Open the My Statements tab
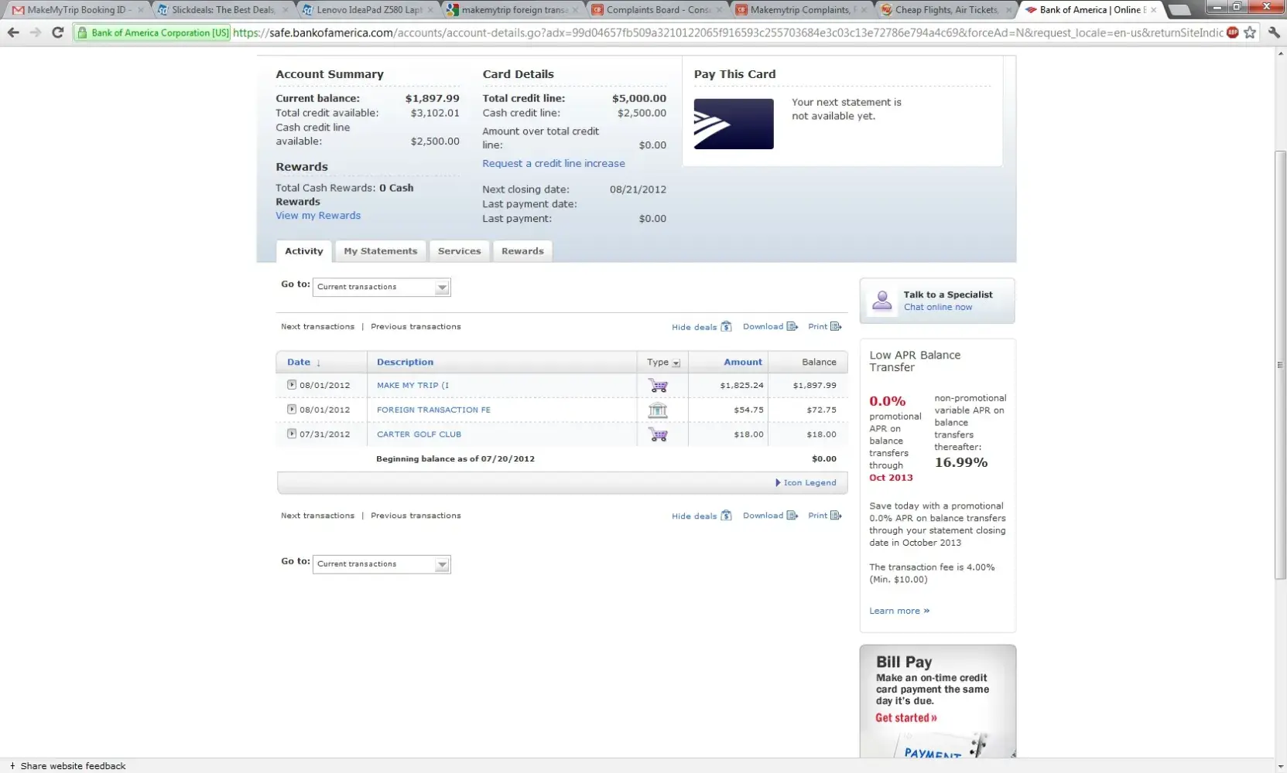This screenshot has height=773, width=1287. [381, 251]
